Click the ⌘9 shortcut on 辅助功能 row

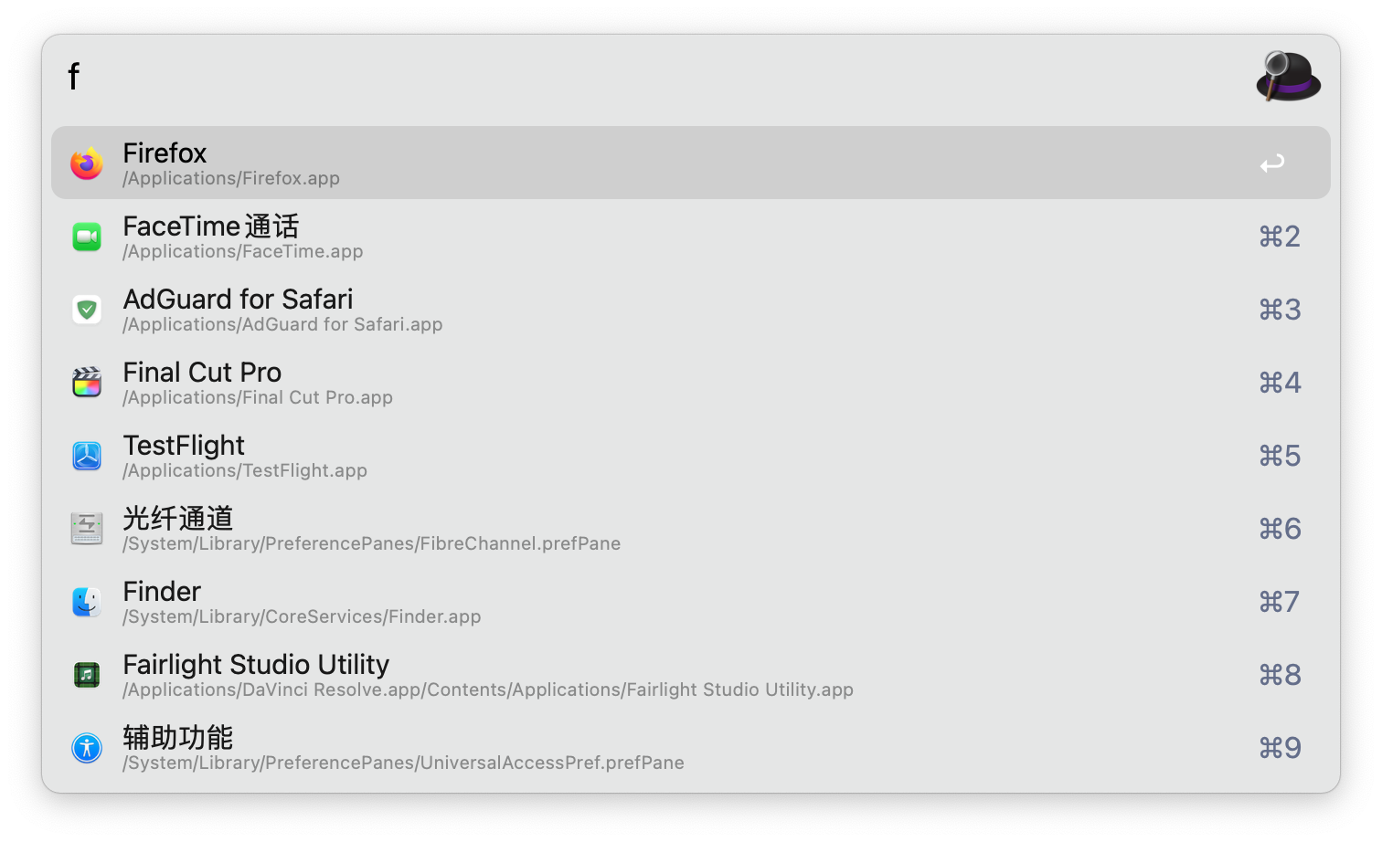coord(1280,748)
